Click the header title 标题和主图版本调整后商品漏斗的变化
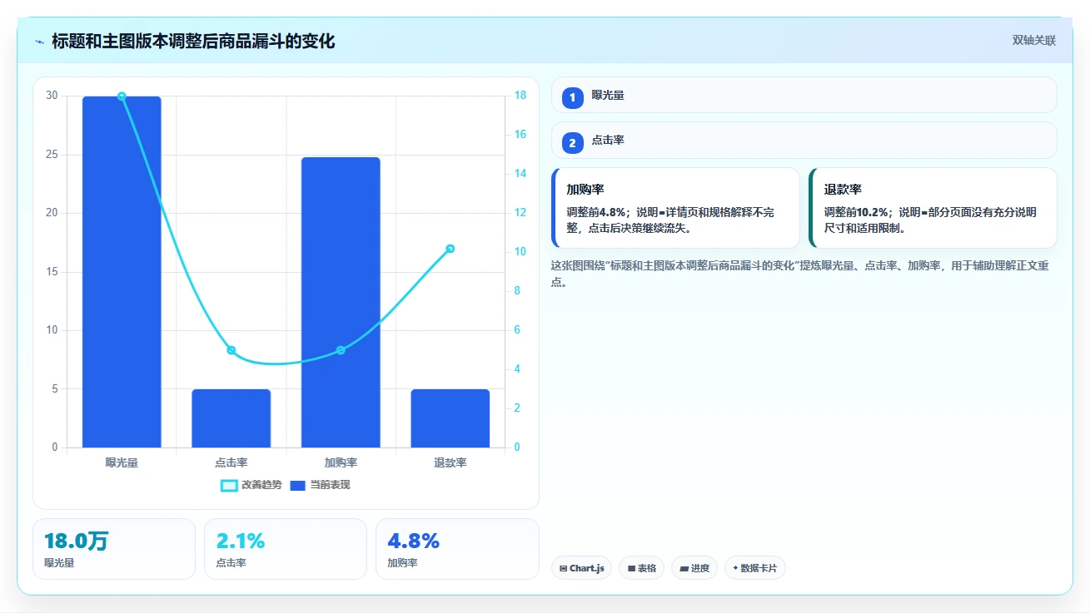The height and width of the screenshot is (613, 1090). coord(193,42)
